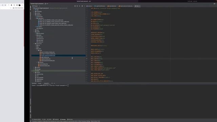Open the Other Bookmarks folder in the browser
217x122 pixels.
pyautogui.click(x=18, y=8)
